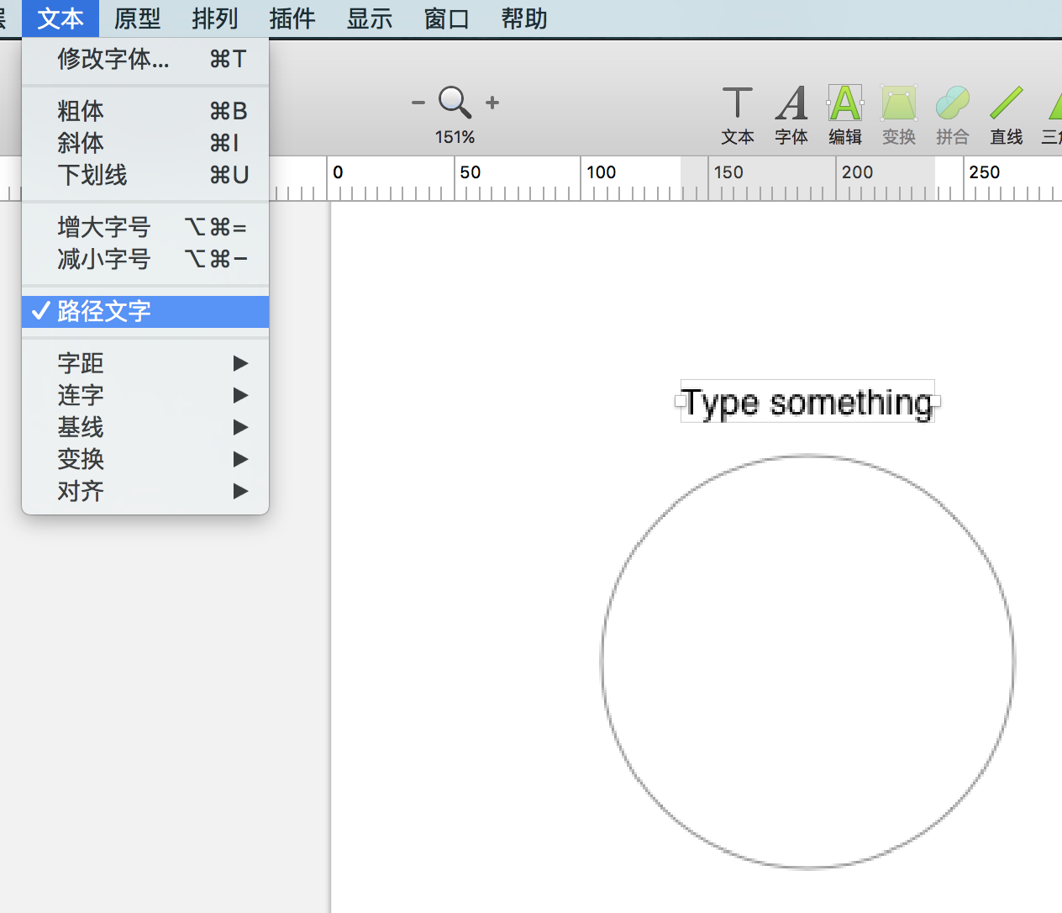Open the 字体 font tool
Viewport: 1062px width, 913px height.
791,105
